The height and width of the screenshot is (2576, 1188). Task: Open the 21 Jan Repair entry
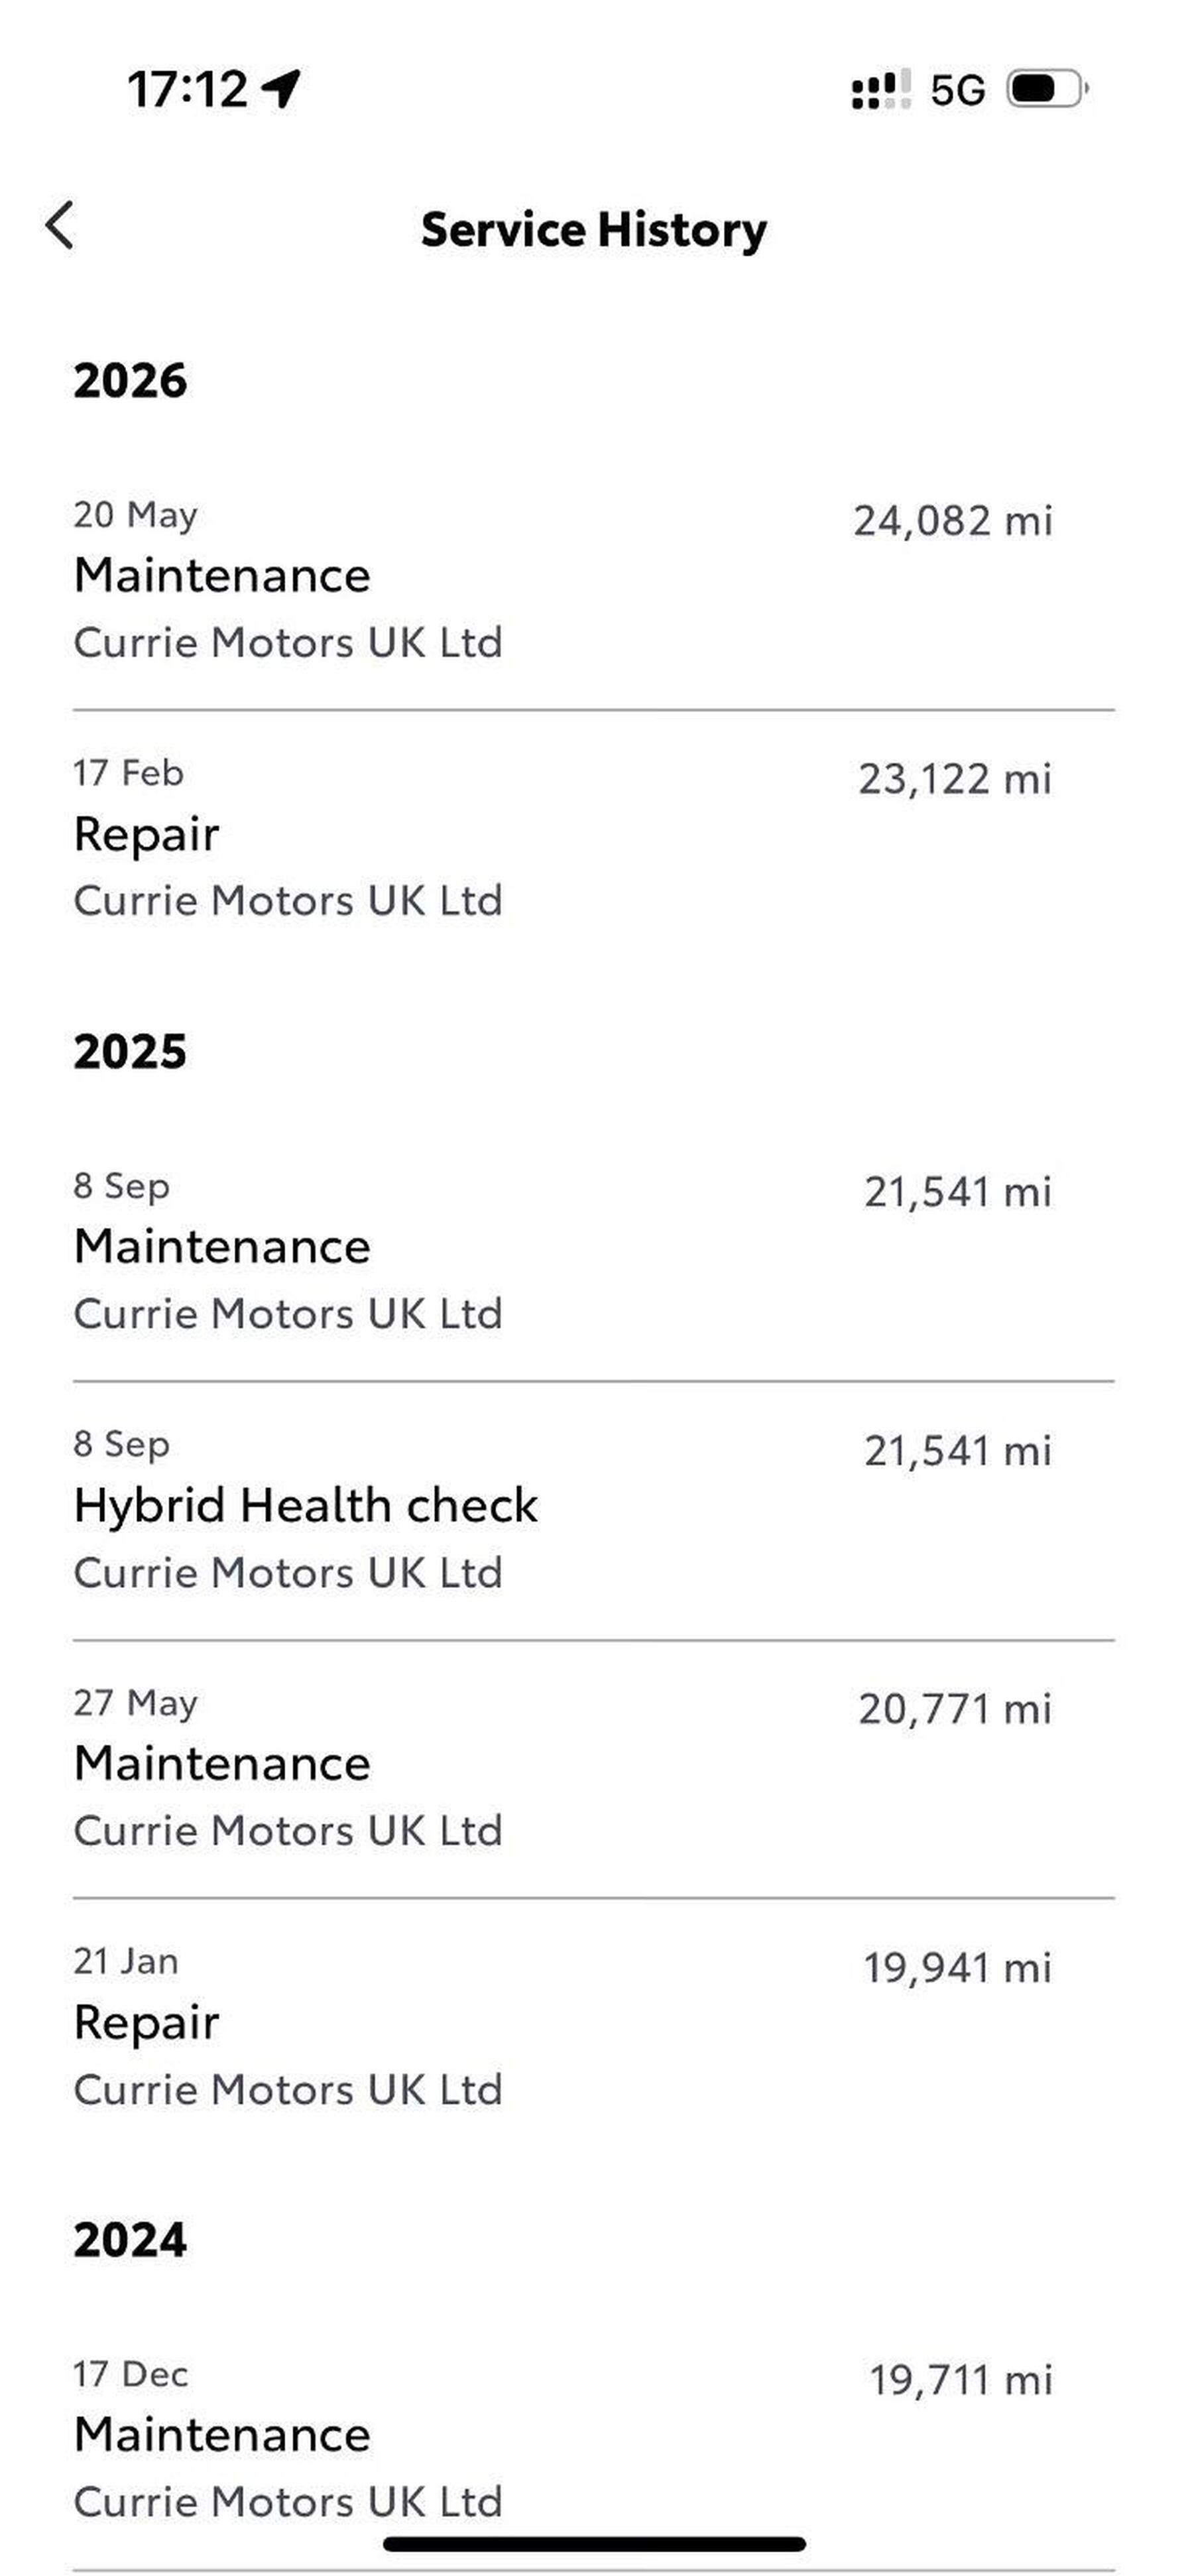click(x=594, y=2027)
